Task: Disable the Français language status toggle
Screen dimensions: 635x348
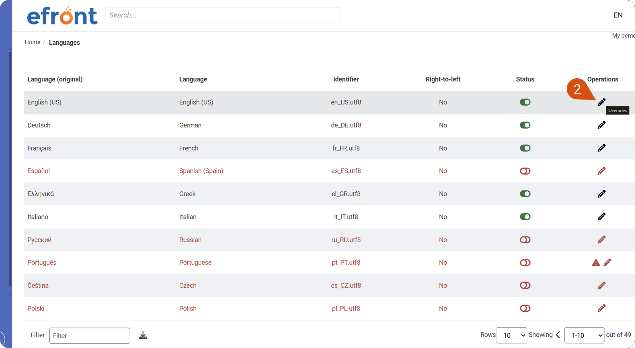Action: tap(525, 148)
